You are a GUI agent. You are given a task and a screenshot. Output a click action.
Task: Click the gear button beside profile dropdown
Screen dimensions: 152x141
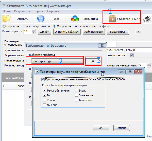coord(93,61)
